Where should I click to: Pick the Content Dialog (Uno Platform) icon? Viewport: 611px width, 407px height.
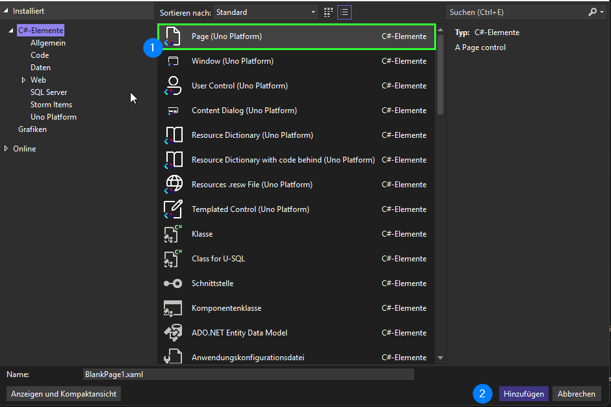click(174, 111)
